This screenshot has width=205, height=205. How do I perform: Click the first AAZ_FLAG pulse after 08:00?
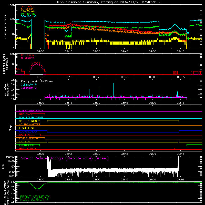click(x=47, y=142)
